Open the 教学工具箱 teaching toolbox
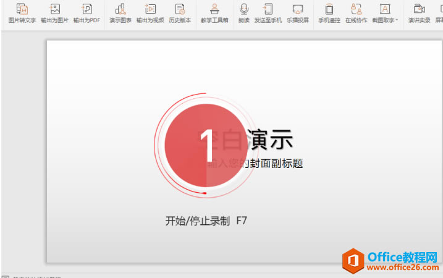 [214, 13]
